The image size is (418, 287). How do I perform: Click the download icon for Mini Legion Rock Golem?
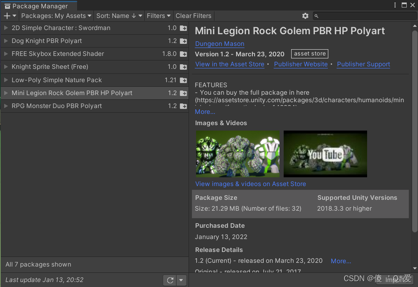pyautogui.click(x=184, y=93)
